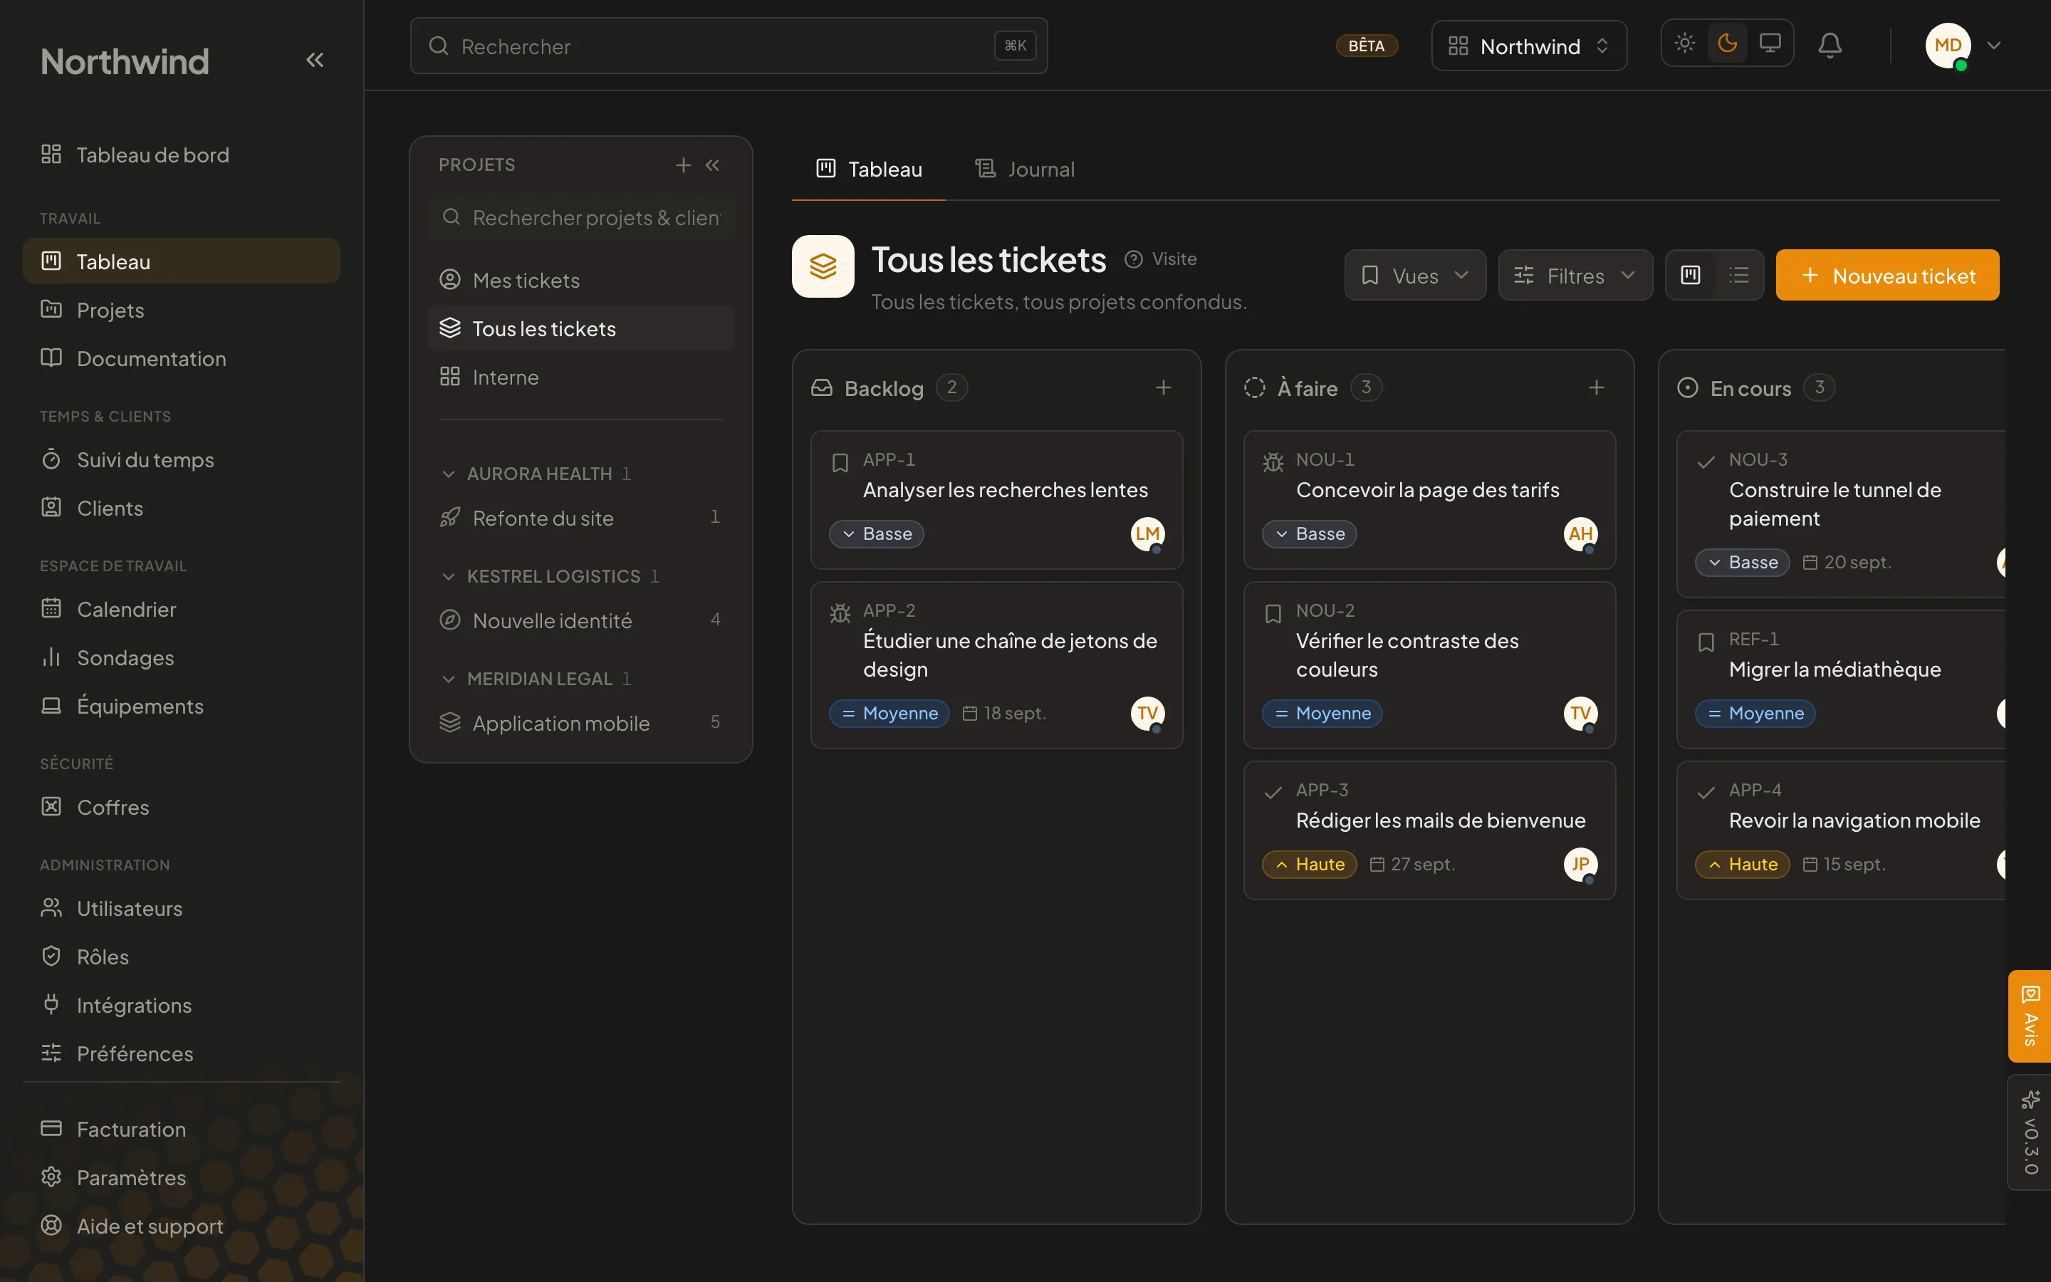Focus Rechercher projets & clients field
This screenshot has width=2051, height=1282.
coord(580,218)
